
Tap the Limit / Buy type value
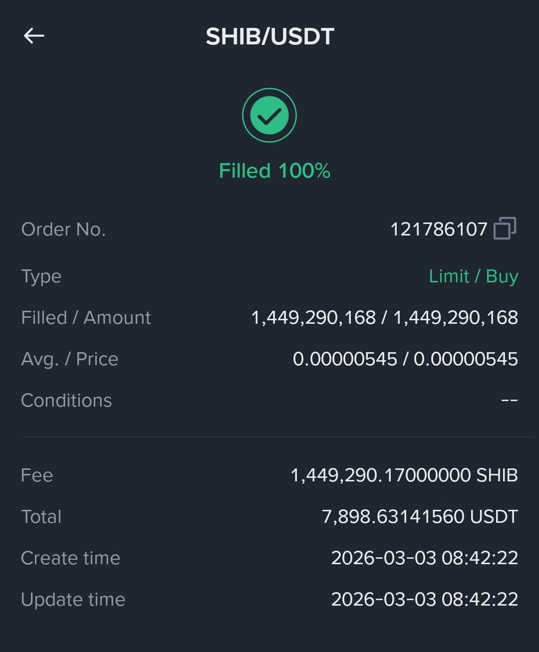pos(474,276)
